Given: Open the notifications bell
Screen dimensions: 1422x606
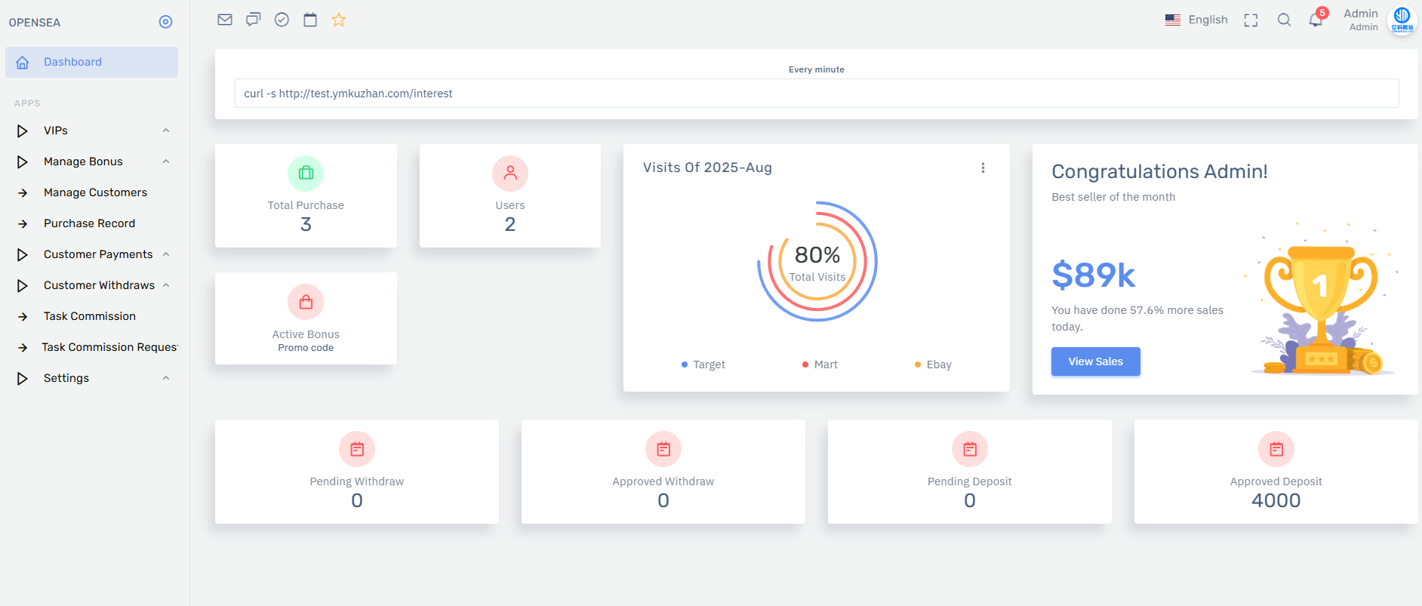Looking at the screenshot, I should (1316, 20).
